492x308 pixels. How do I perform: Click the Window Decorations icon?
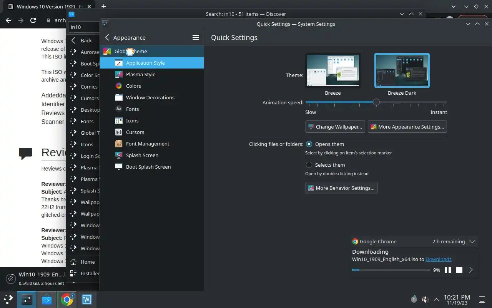click(119, 97)
